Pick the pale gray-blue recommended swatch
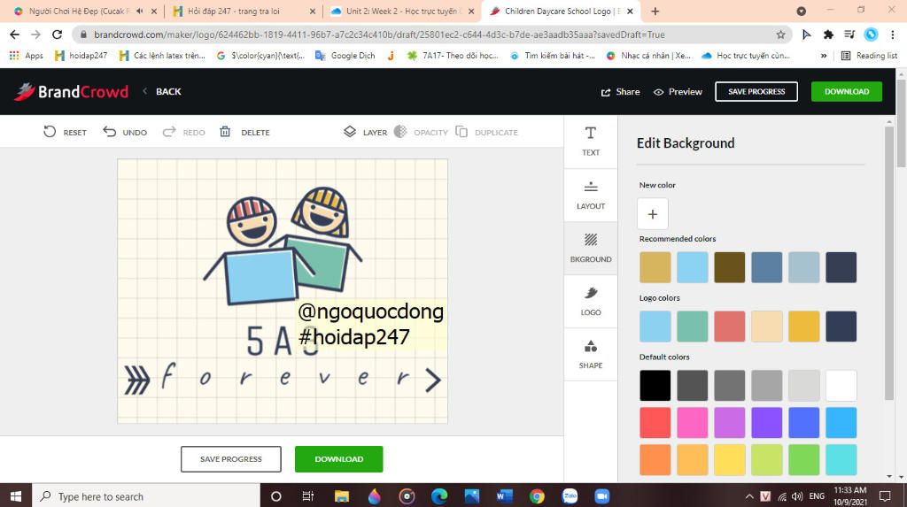The image size is (907, 507). point(804,267)
